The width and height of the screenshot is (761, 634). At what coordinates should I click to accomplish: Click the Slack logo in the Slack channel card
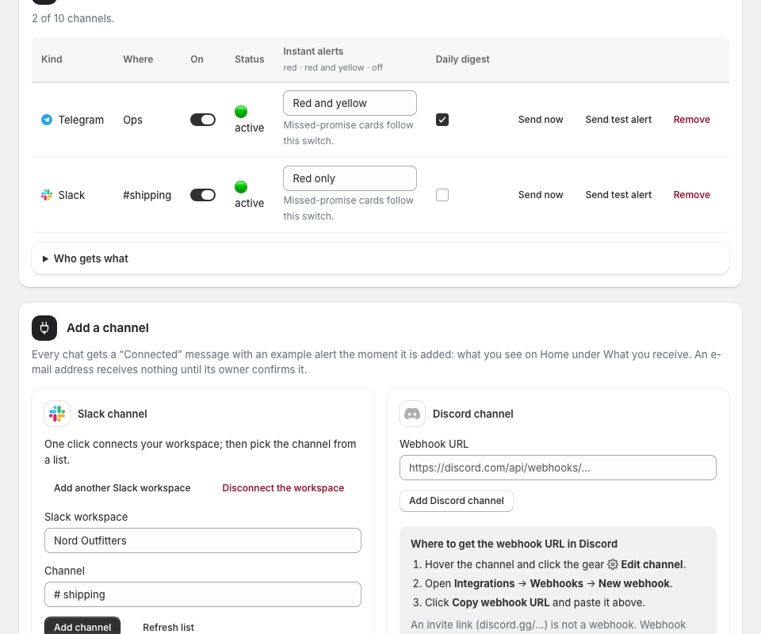(x=57, y=414)
